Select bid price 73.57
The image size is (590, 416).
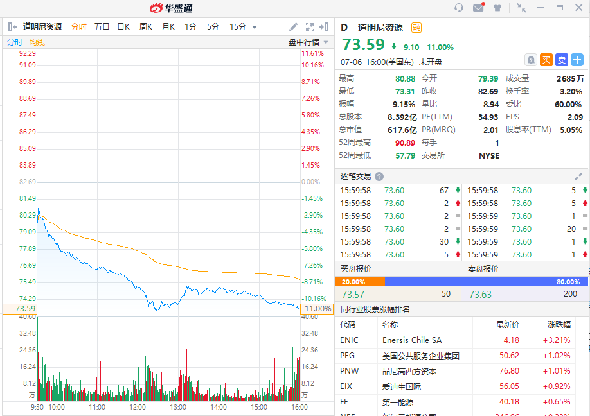point(353,294)
